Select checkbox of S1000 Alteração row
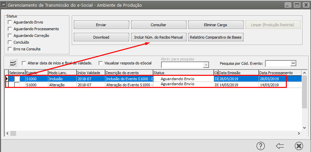 [17, 85]
